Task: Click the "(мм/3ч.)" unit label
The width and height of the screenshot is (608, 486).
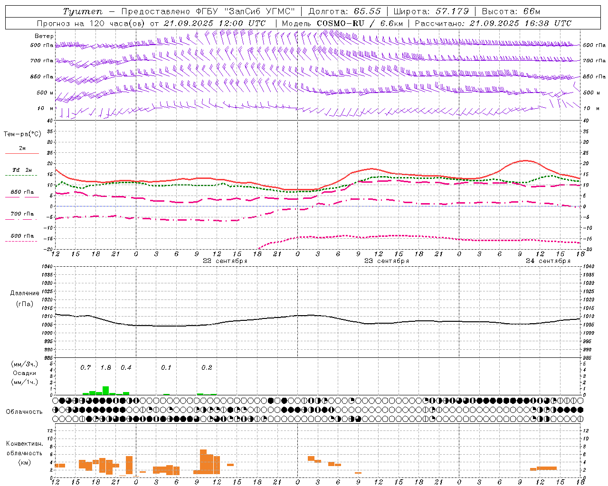Action: [24, 364]
